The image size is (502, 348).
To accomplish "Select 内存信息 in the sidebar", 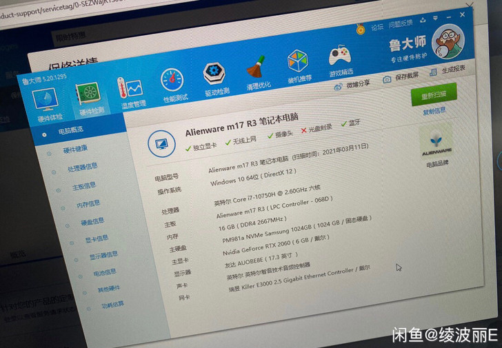I will [88, 204].
